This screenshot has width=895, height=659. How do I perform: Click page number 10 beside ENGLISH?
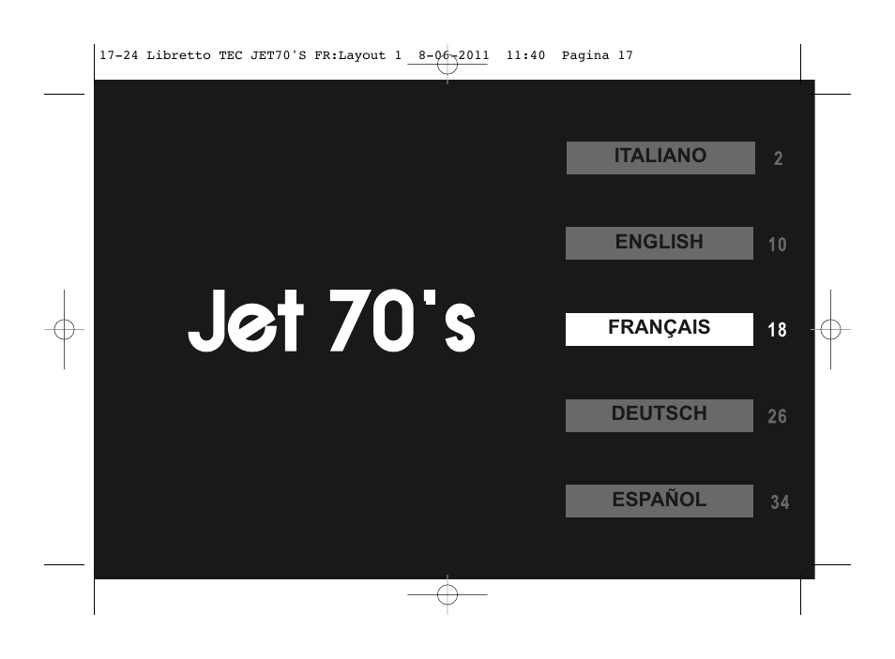[x=778, y=245]
